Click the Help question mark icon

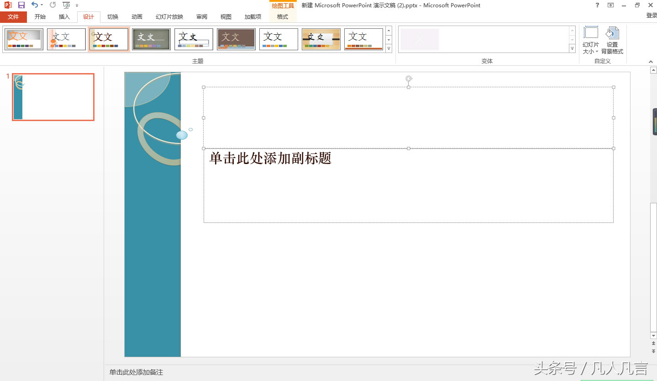click(x=596, y=5)
